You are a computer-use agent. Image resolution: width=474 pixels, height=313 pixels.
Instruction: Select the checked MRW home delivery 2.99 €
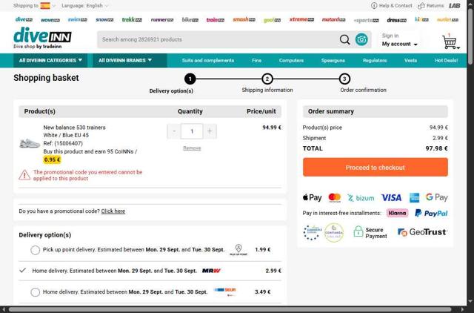(x=23, y=270)
